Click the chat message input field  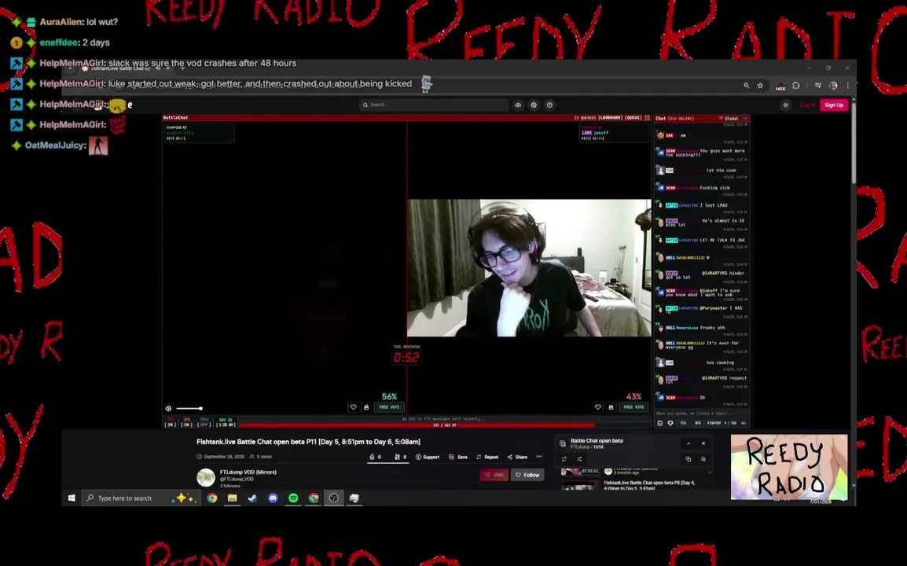tap(702, 413)
